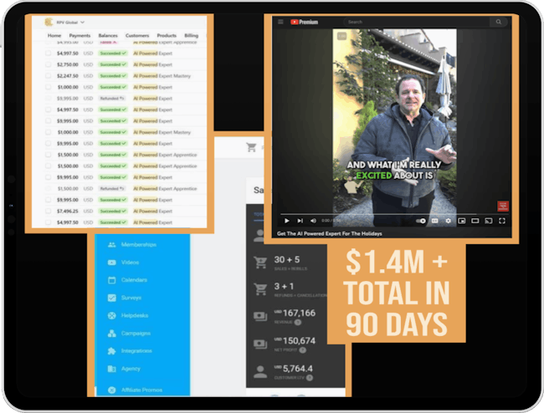Select checkbox for $7,496.25 payment
The width and height of the screenshot is (544, 413).
point(49,212)
